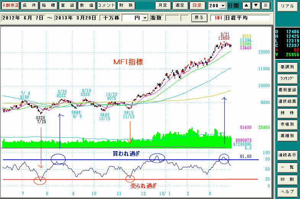Open the 一覧 list button
This screenshot has width=300, height=199.
click(287, 168)
